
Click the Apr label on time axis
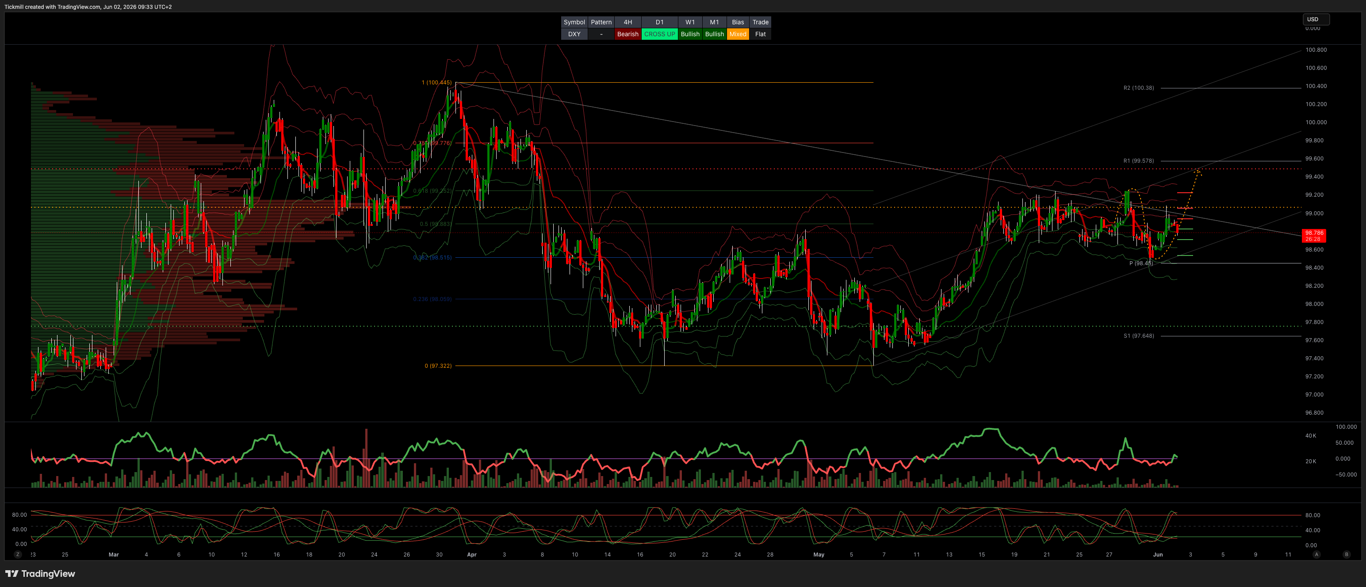471,555
